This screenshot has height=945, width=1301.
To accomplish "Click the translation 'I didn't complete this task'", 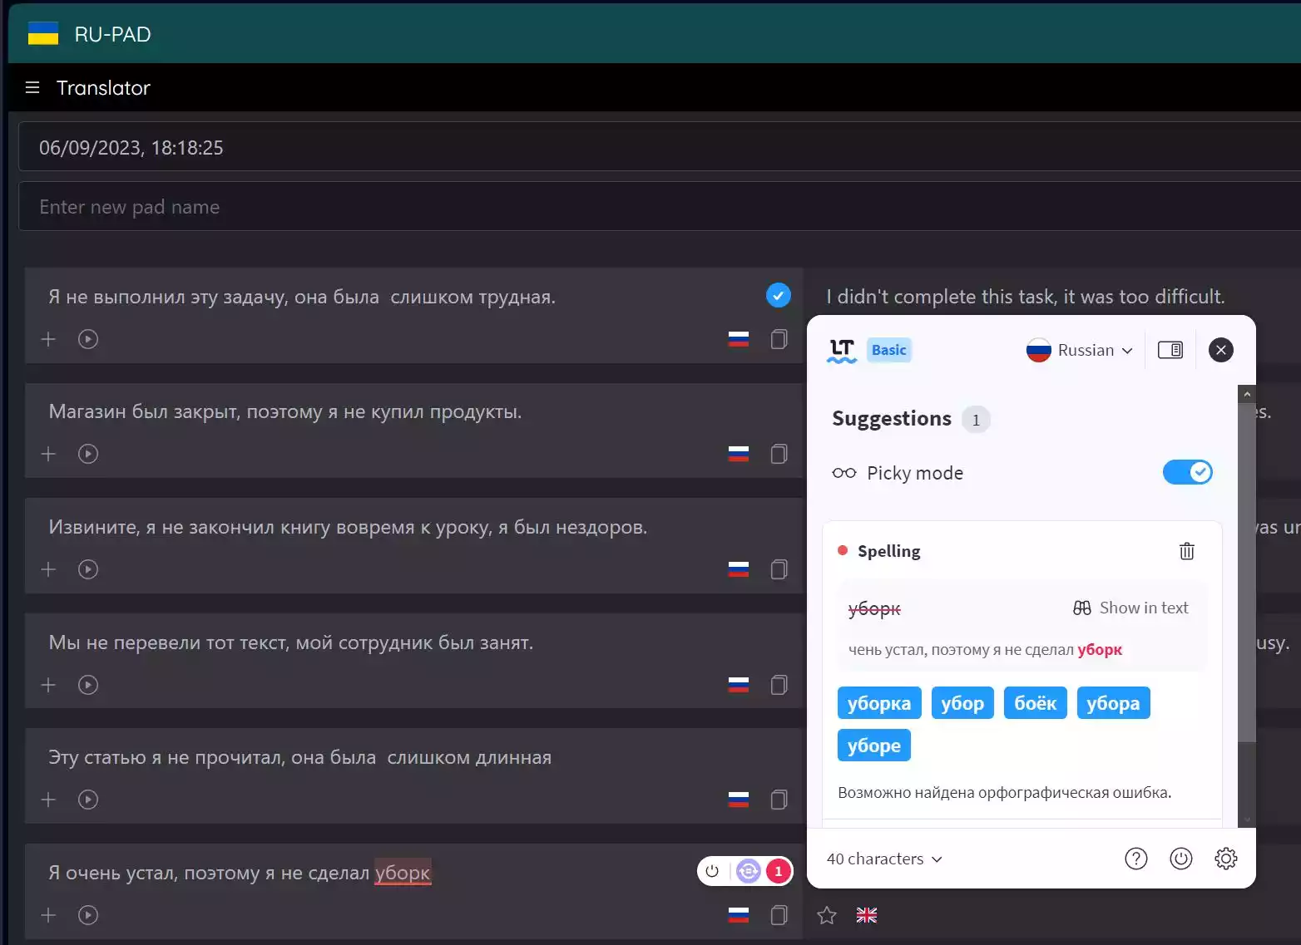I will pyautogui.click(x=1026, y=297).
